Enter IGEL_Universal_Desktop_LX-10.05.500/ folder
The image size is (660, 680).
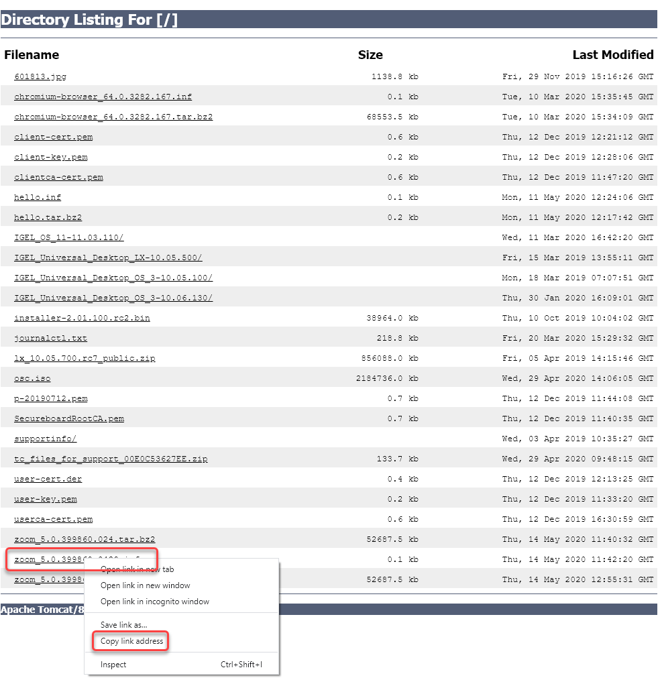coord(108,258)
